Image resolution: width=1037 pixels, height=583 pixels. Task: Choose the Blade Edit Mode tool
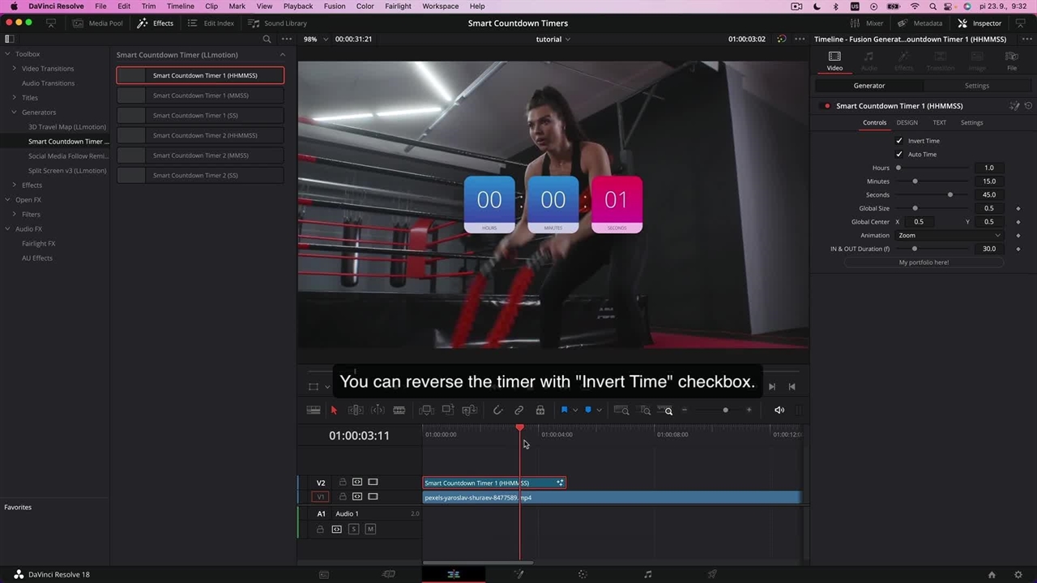pyautogui.click(x=399, y=411)
